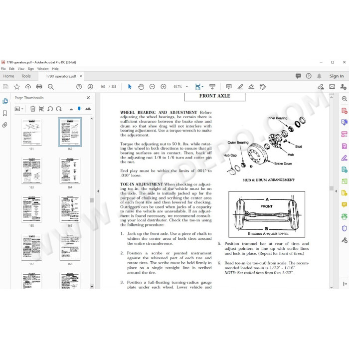Zoom in with the plus icon

click(164, 87)
